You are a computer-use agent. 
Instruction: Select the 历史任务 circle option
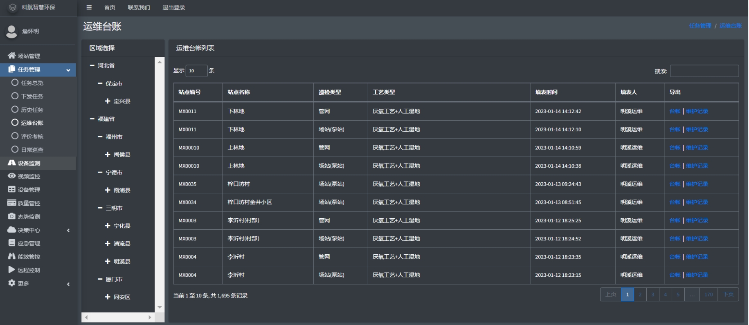click(15, 110)
